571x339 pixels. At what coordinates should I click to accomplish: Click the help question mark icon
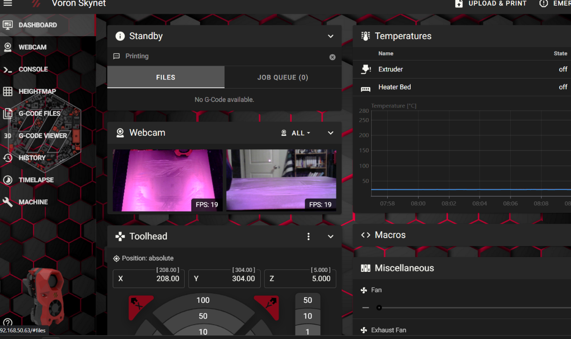tap(7, 322)
